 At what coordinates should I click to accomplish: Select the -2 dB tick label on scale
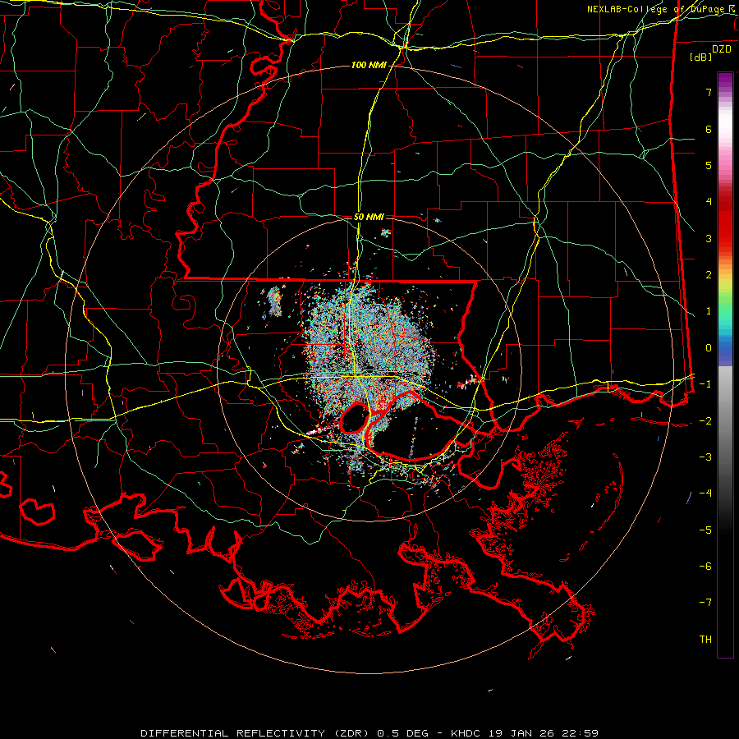(705, 421)
